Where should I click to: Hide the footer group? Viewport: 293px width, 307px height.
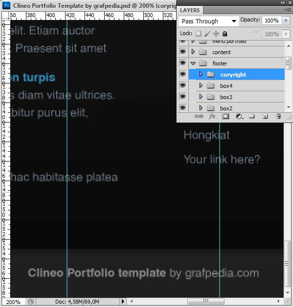tap(182, 63)
